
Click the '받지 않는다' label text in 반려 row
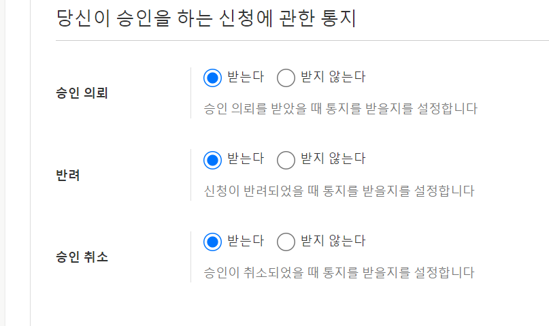click(333, 159)
